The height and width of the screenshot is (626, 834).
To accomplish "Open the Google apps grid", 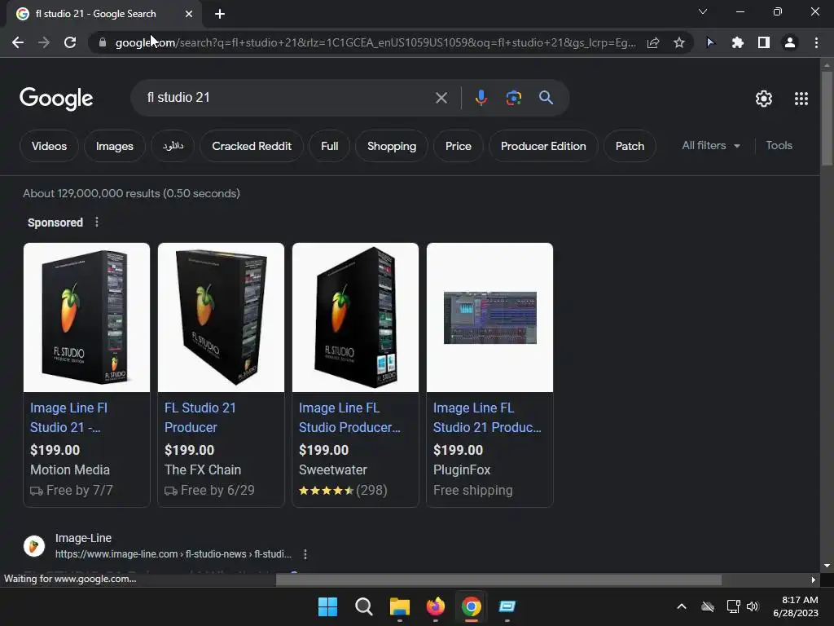I will click(801, 99).
